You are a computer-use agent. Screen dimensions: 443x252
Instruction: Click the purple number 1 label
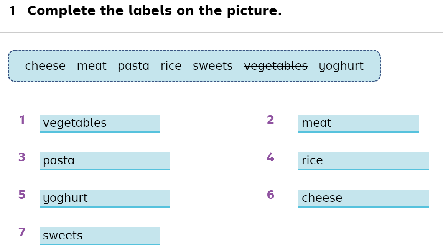22,120
